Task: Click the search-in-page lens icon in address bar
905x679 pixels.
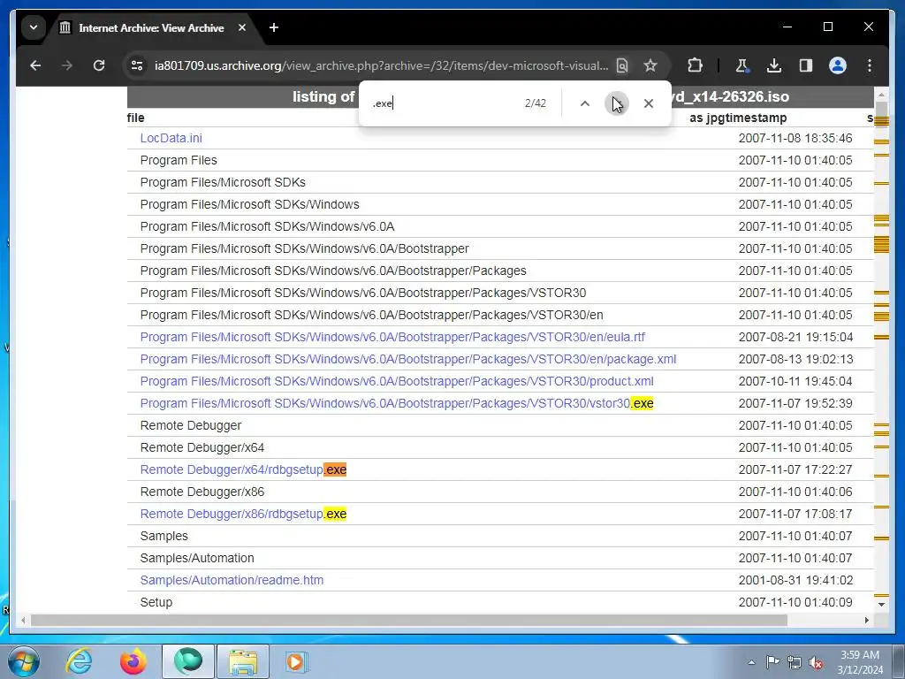Action: (x=622, y=65)
